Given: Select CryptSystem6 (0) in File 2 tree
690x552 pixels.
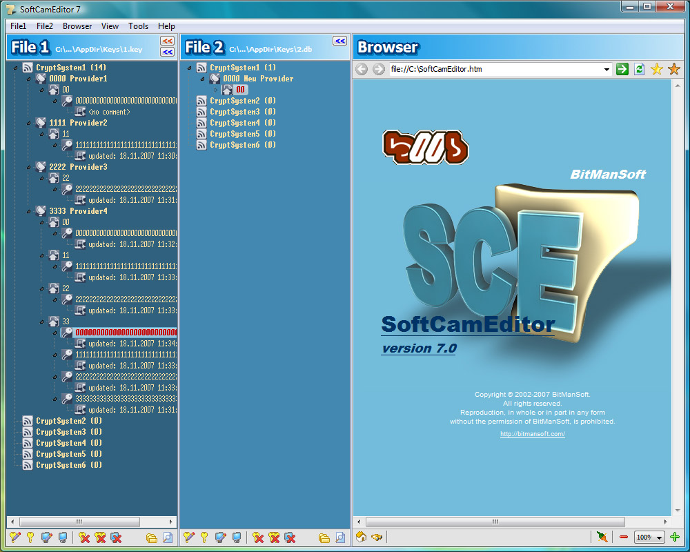Looking at the screenshot, I should [243, 145].
